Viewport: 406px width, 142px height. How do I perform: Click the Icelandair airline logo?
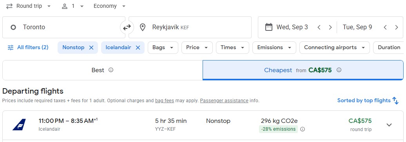tap(19, 125)
